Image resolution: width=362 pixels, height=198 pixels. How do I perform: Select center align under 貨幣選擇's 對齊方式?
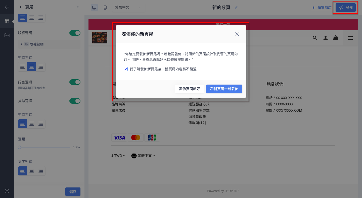coord(32,124)
